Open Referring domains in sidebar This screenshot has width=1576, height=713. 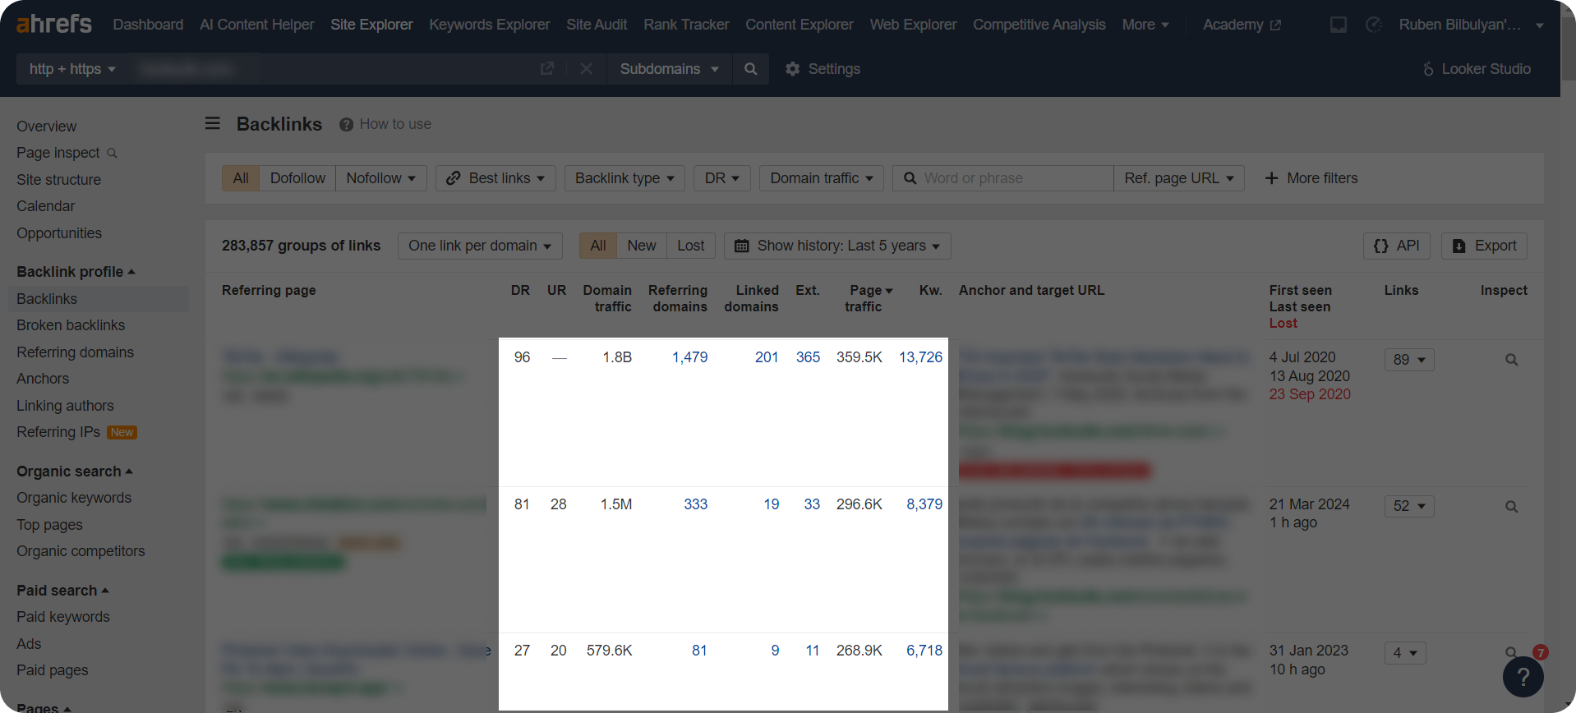click(75, 352)
